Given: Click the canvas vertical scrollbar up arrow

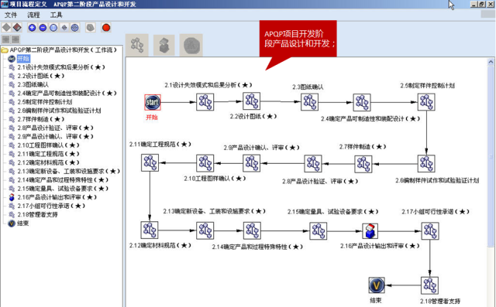Looking at the screenshot, I should 491,62.
